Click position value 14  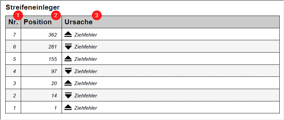pyautogui.click(x=54, y=96)
